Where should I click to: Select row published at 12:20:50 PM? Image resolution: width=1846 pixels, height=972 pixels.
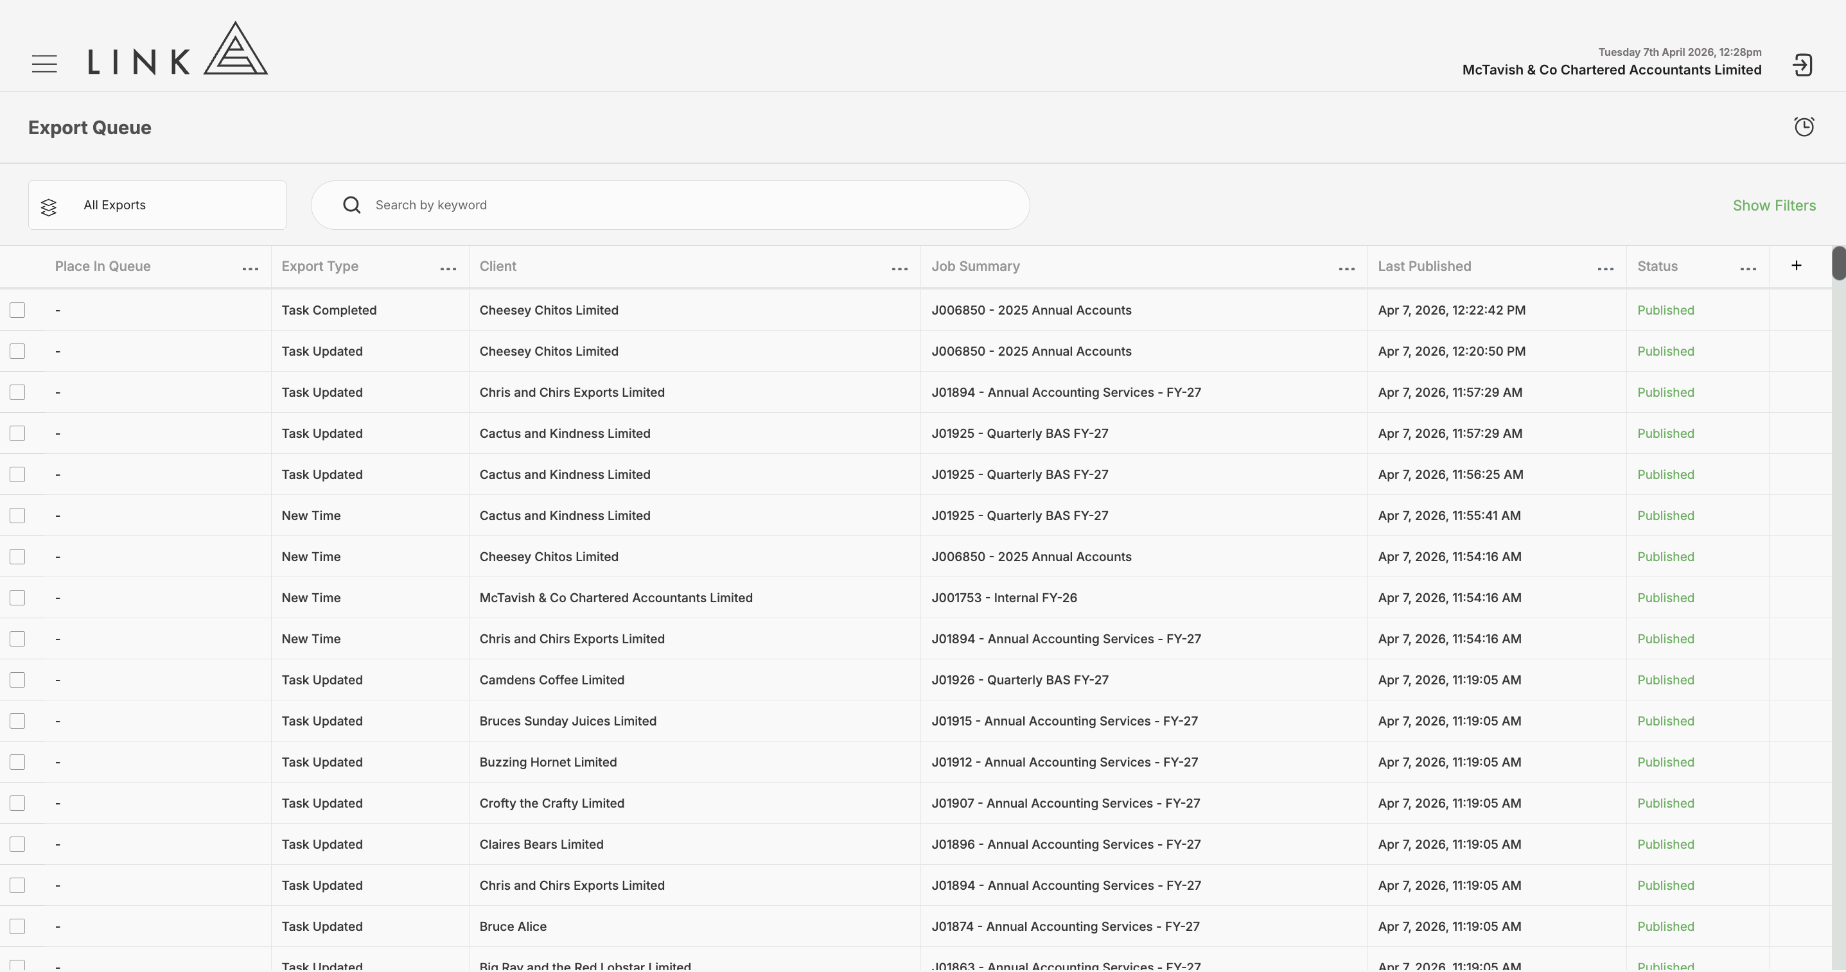click(x=17, y=351)
